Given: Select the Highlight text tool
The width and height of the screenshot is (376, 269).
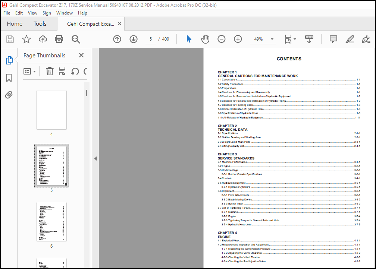Looking at the screenshot, I should (350, 39).
